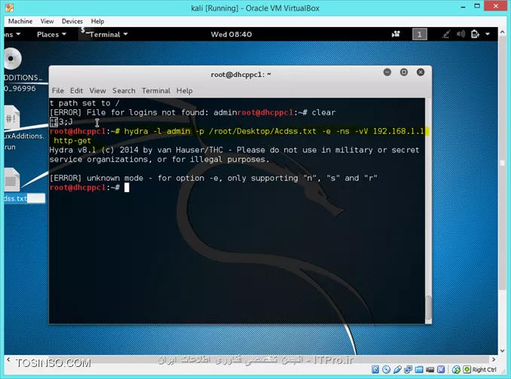Open the terminal's Terminal menu
Viewport: 511px width, 379px height.
156,90
